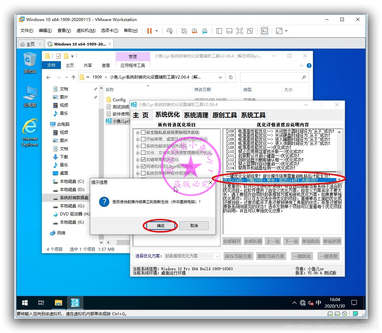Expand the 右键菜单相关优化 tree node
This screenshot has width=382, height=333.
pyautogui.click(x=138, y=160)
